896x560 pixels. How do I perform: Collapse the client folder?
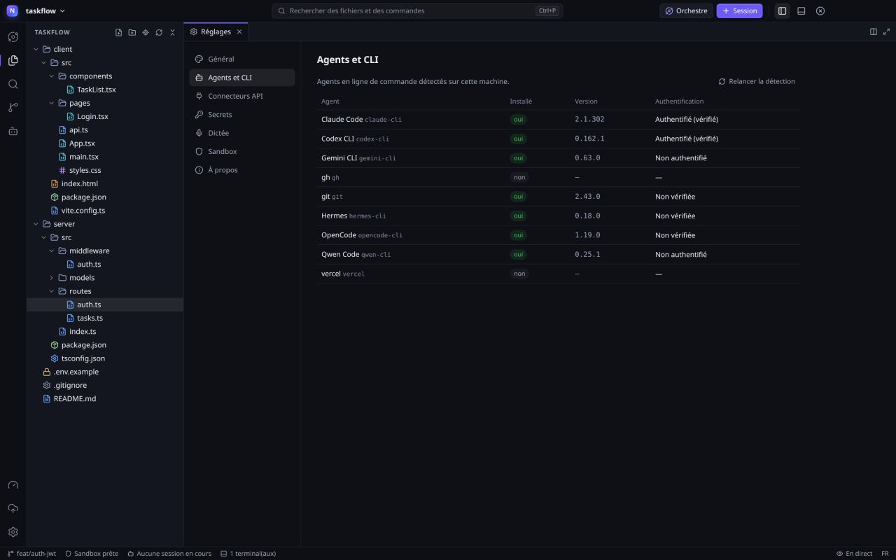point(105,49)
